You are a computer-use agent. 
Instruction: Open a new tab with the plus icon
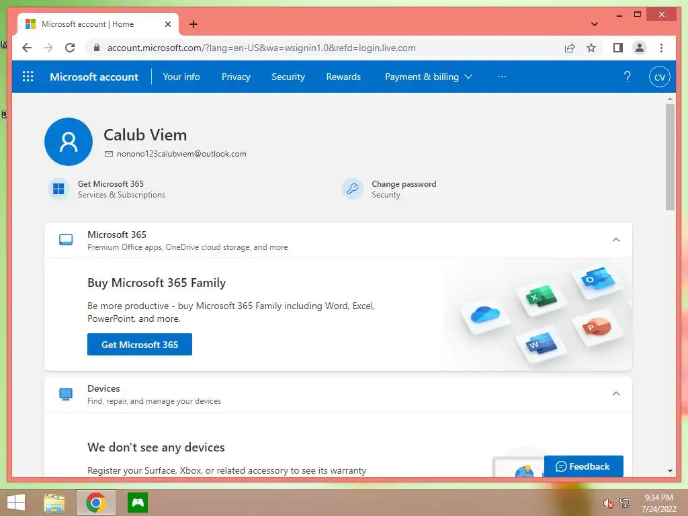point(193,24)
